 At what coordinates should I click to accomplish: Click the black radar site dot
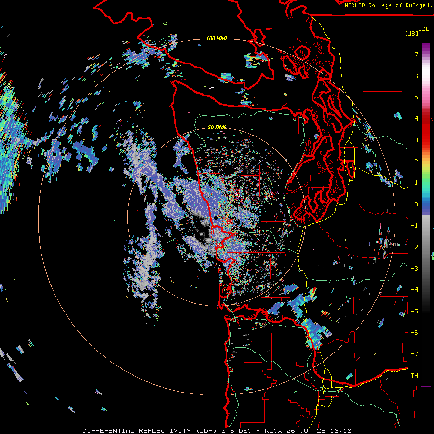[216, 218]
